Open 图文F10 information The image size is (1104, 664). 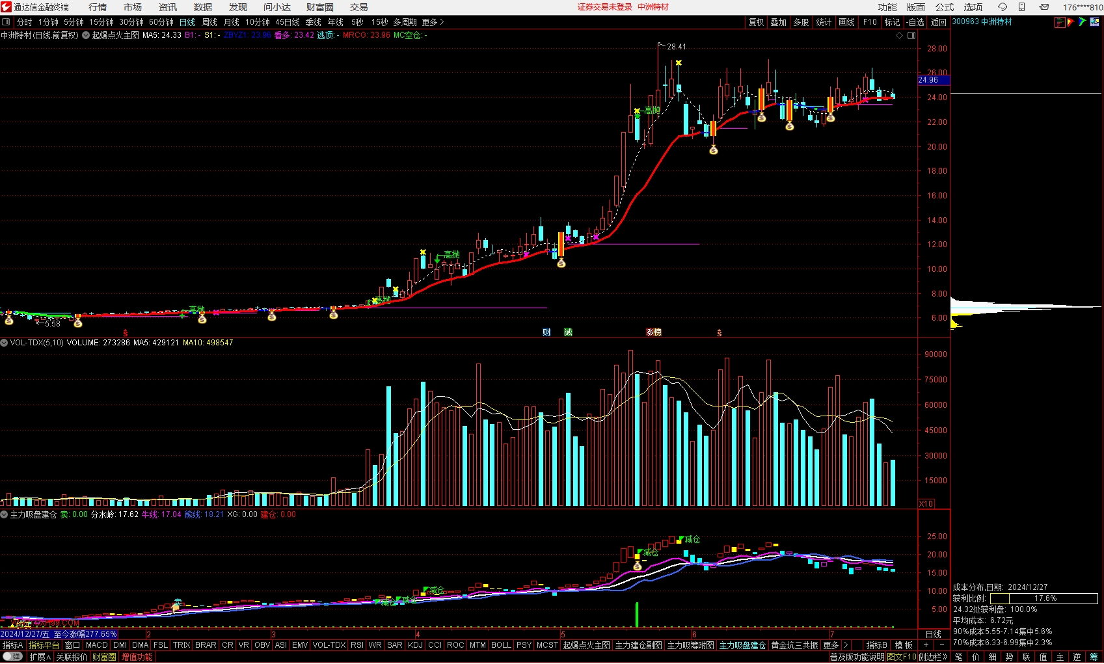(x=901, y=657)
